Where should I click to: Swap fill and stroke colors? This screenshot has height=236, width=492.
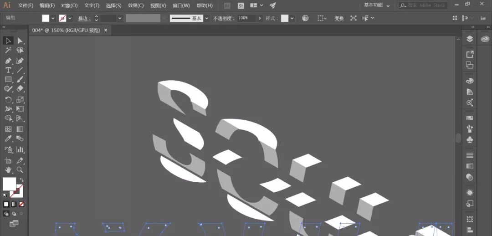(21, 180)
